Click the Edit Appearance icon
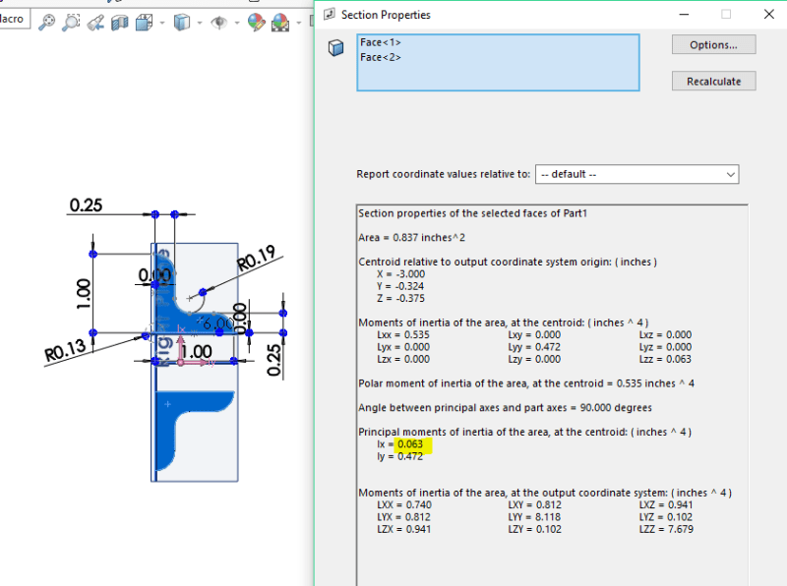787x586 pixels. click(x=256, y=23)
